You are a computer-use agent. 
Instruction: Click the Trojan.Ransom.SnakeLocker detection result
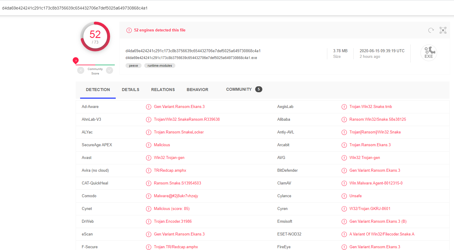click(179, 132)
